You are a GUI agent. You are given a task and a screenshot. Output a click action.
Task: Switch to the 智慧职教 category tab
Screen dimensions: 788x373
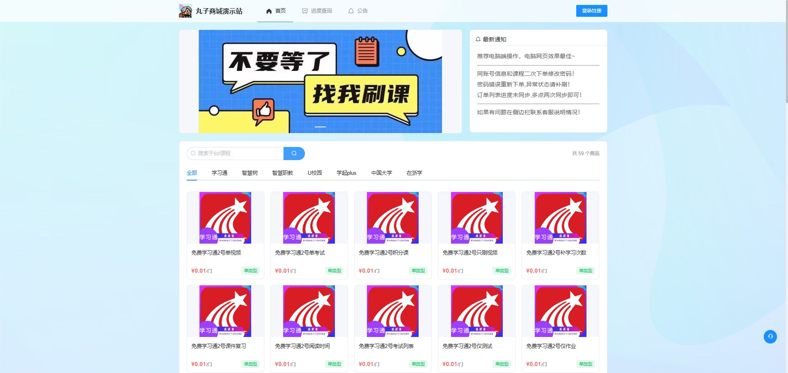tap(283, 173)
